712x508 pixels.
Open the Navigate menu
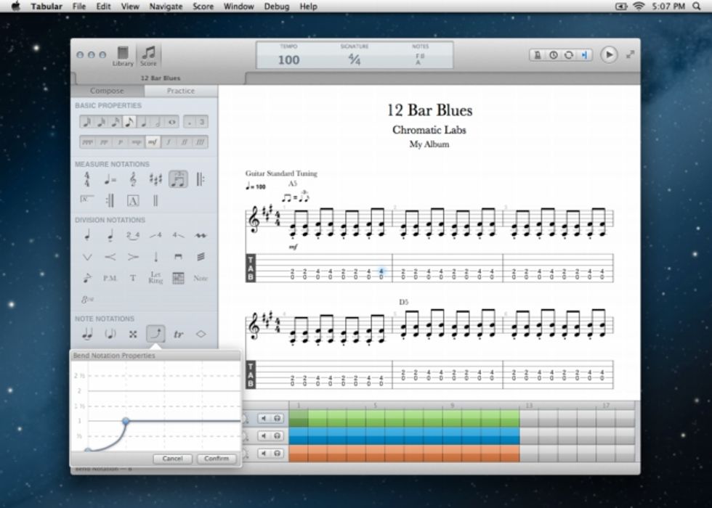pos(166,7)
